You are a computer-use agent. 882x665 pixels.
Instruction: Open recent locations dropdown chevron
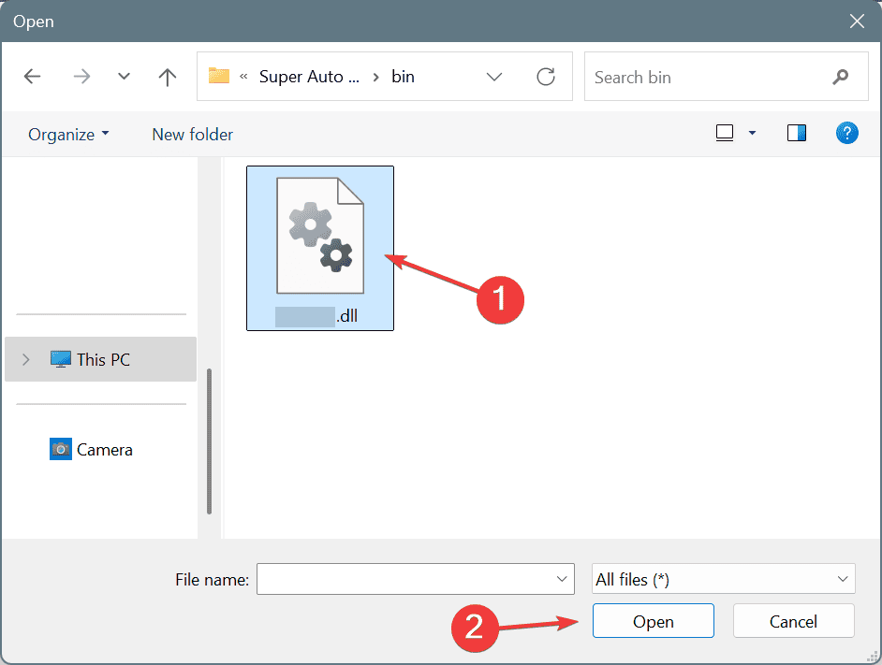[x=124, y=77]
